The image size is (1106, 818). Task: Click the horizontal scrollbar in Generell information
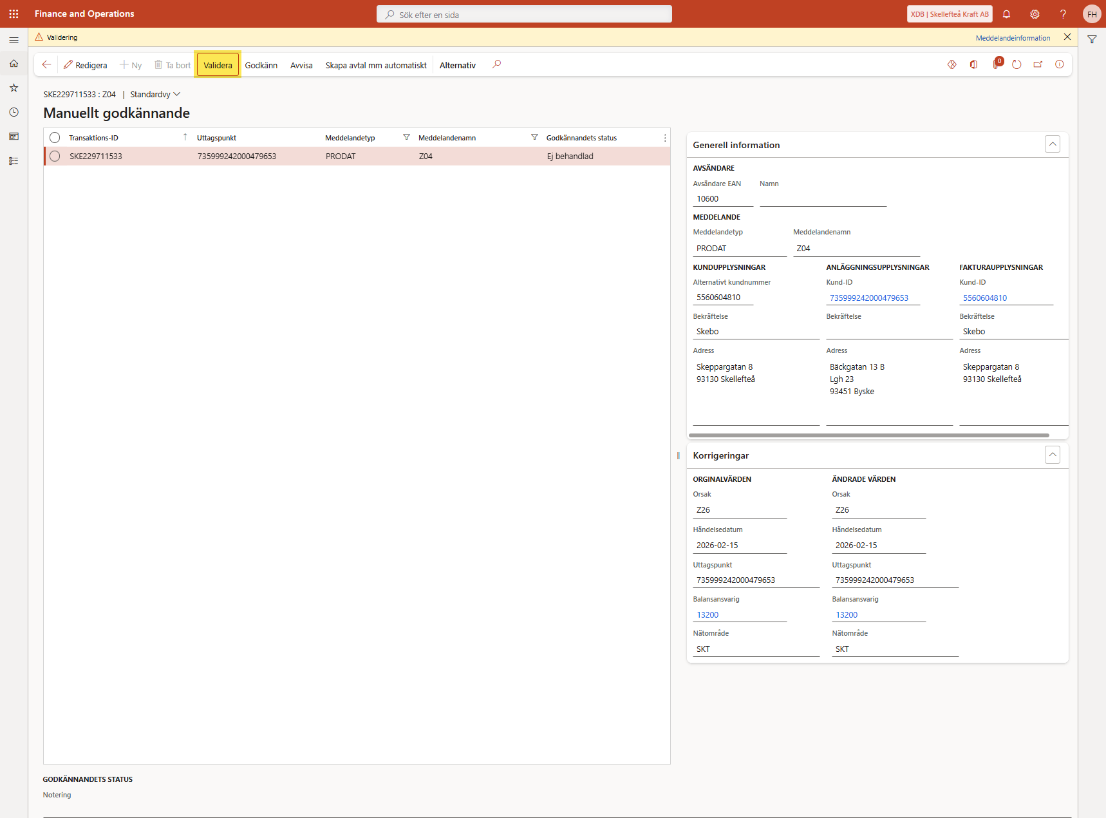coord(868,435)
